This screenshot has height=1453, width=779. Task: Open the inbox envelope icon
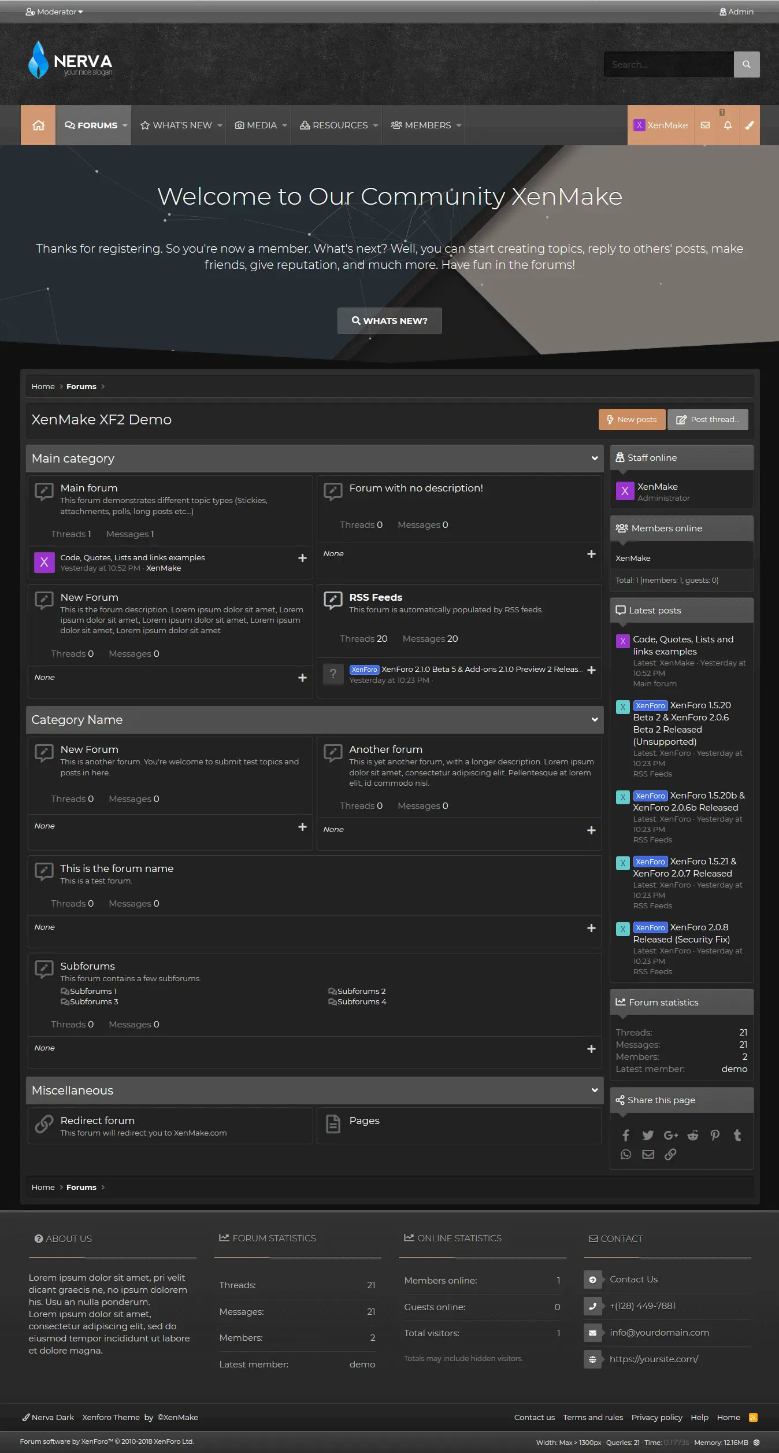point(705,125)
